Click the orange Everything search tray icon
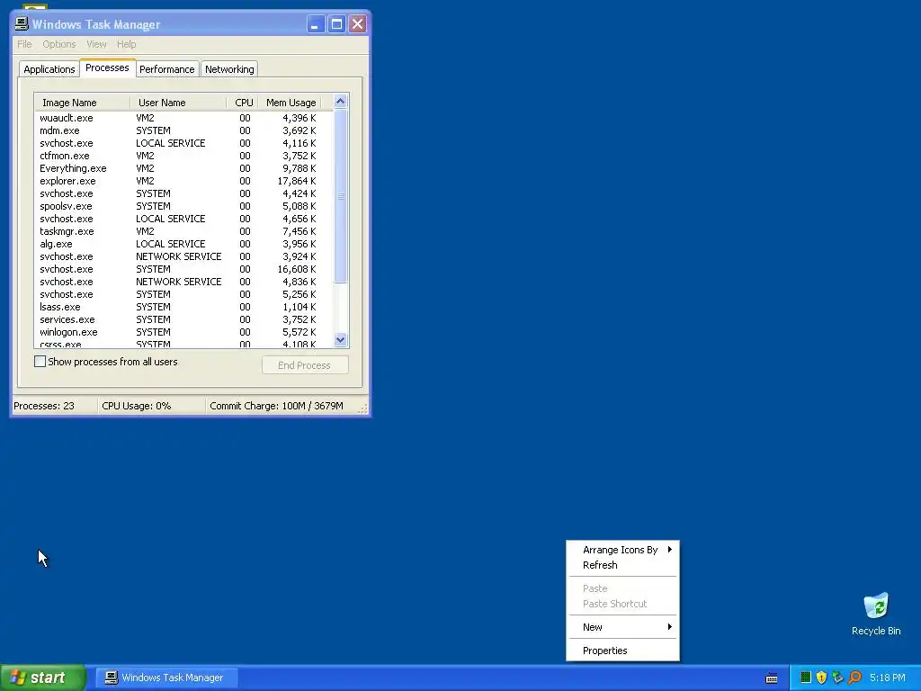Screen dimensions: 921x691 [854, 678]
